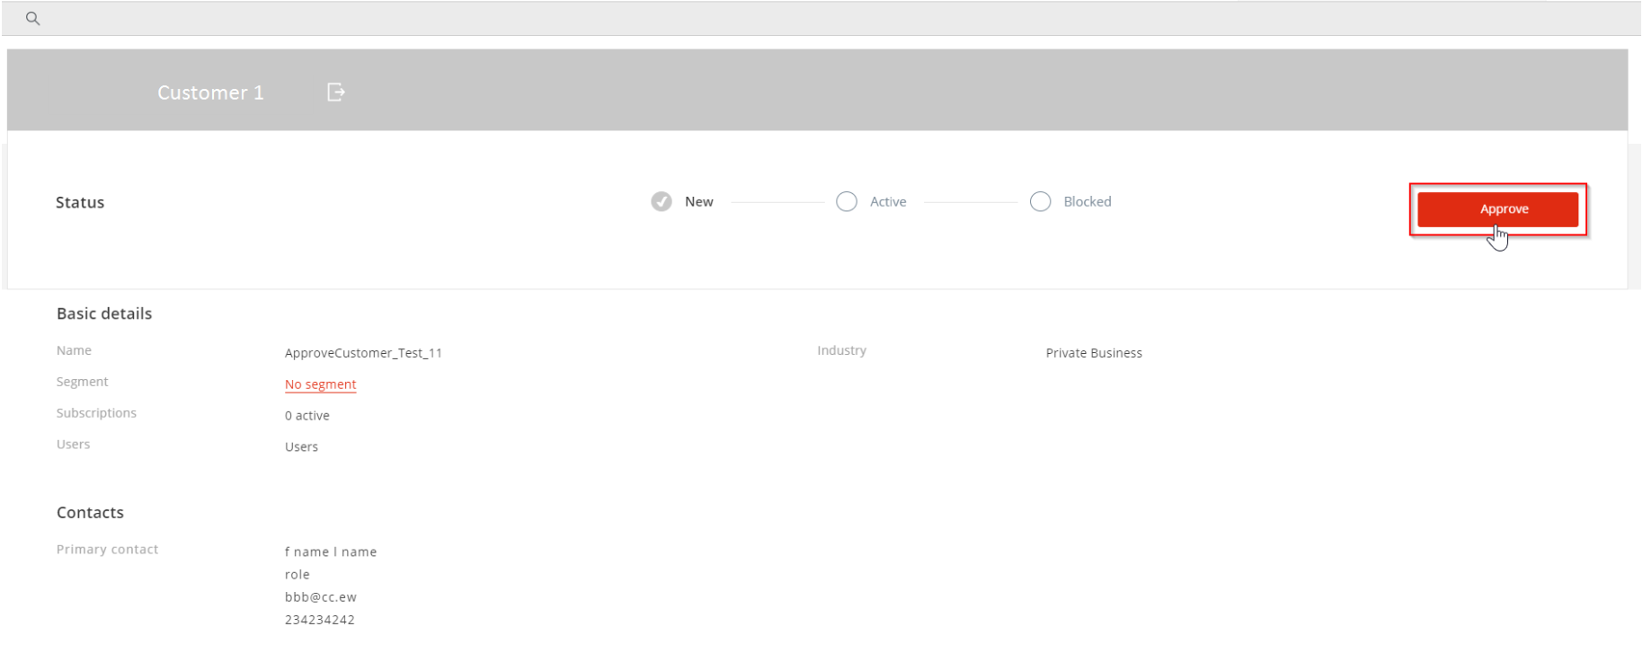The image size is (1643, 653).
Task: Click the Basic details heading
Action: [x=104, y=313]
